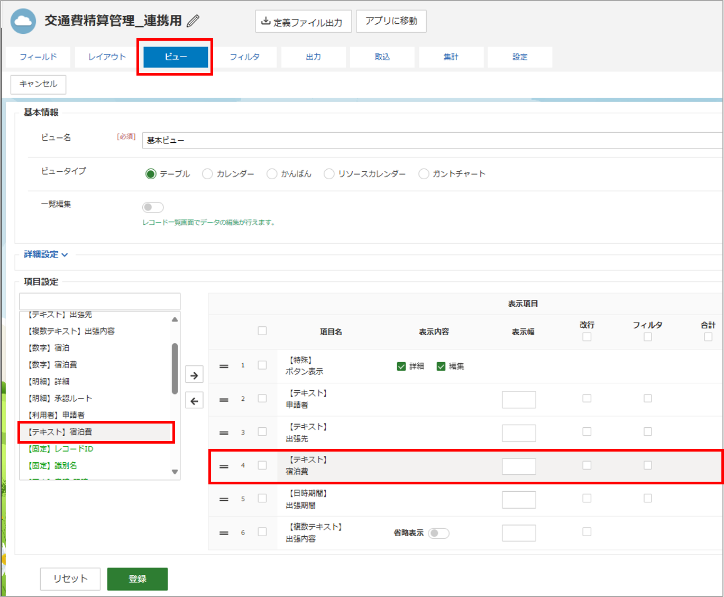Click the 定義ファイル出力 button
The height and width of the screenshot is (597, 724).
304,22
